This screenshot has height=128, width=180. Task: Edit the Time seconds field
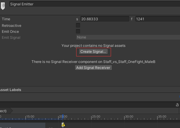(x=105, y=19)
